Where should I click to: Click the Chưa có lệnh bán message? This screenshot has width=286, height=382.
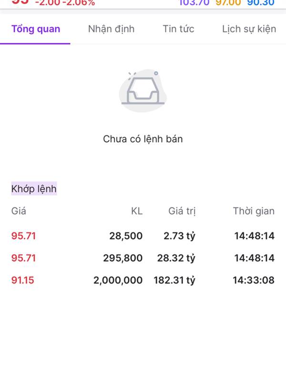pyautogui.click(x=143, y=139)
